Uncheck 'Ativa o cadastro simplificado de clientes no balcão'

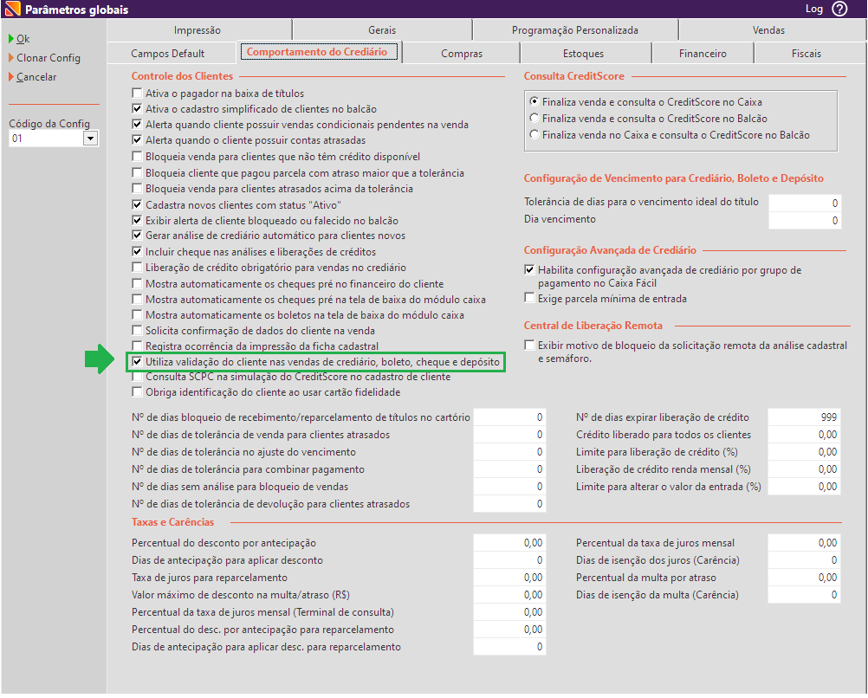click(137, 108)
